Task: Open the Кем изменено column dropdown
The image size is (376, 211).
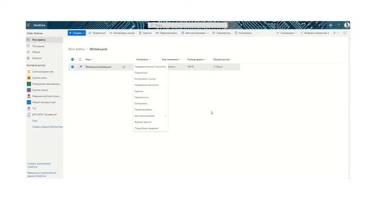Action: (171, 59)
